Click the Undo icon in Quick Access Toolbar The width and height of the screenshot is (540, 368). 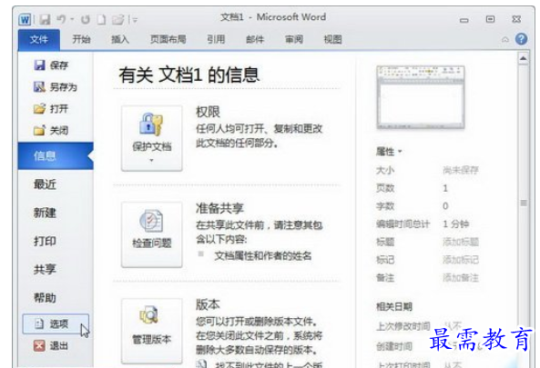[x=61, y=19]
